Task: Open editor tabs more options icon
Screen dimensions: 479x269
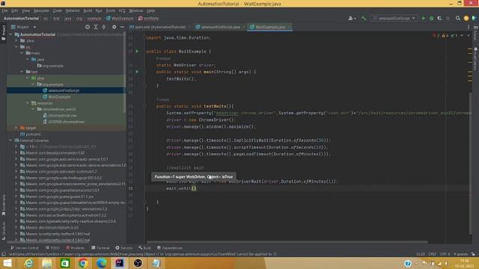Action: click(469, 27)
